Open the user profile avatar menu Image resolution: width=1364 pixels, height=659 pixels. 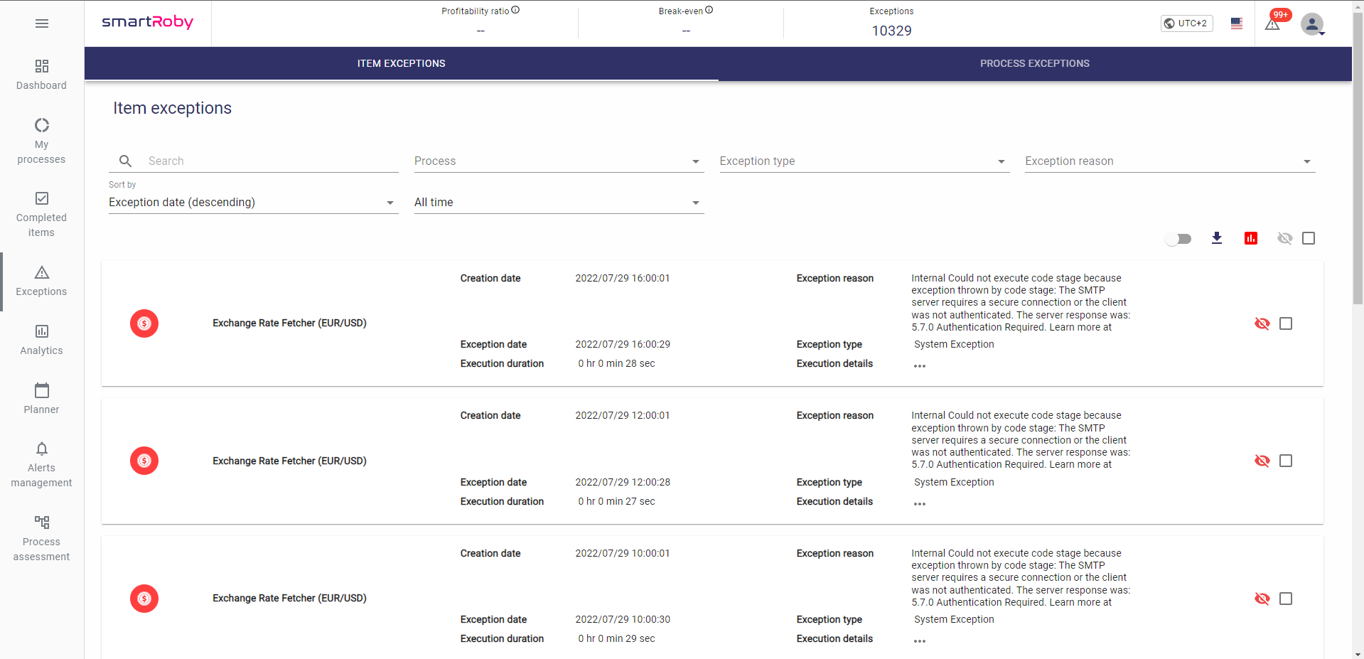1312,24
